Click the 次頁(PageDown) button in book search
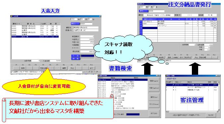224x124 pixels. click(154, 88)
